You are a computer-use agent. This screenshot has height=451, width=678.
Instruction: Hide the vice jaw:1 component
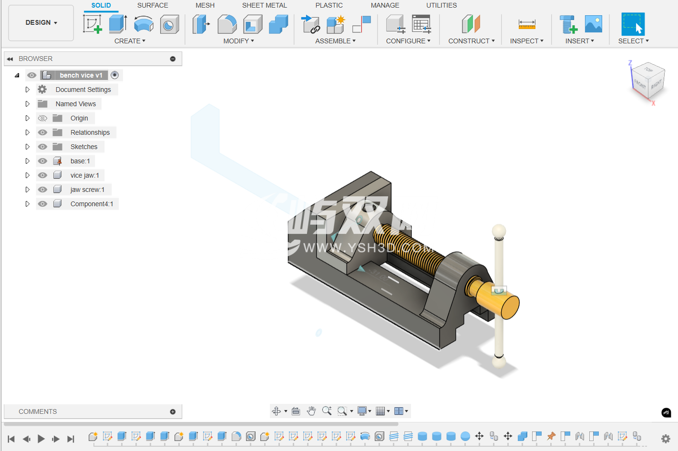[42, 175]
